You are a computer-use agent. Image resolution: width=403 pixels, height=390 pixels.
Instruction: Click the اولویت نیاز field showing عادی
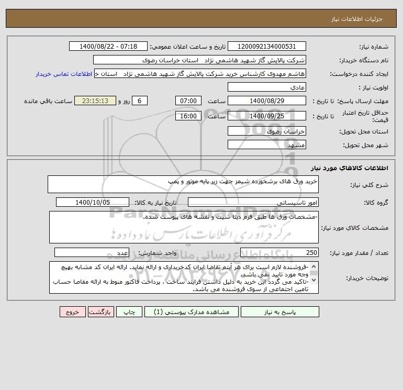point(267,87)
